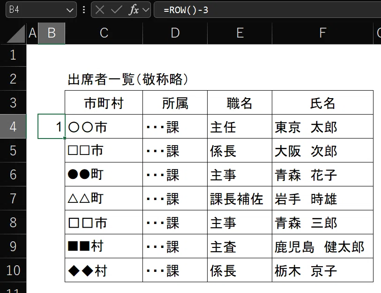The width and height of the screenshot is (381, 293).
Task: Click ･･･課 cell in row 7
Action: [175, 198]
